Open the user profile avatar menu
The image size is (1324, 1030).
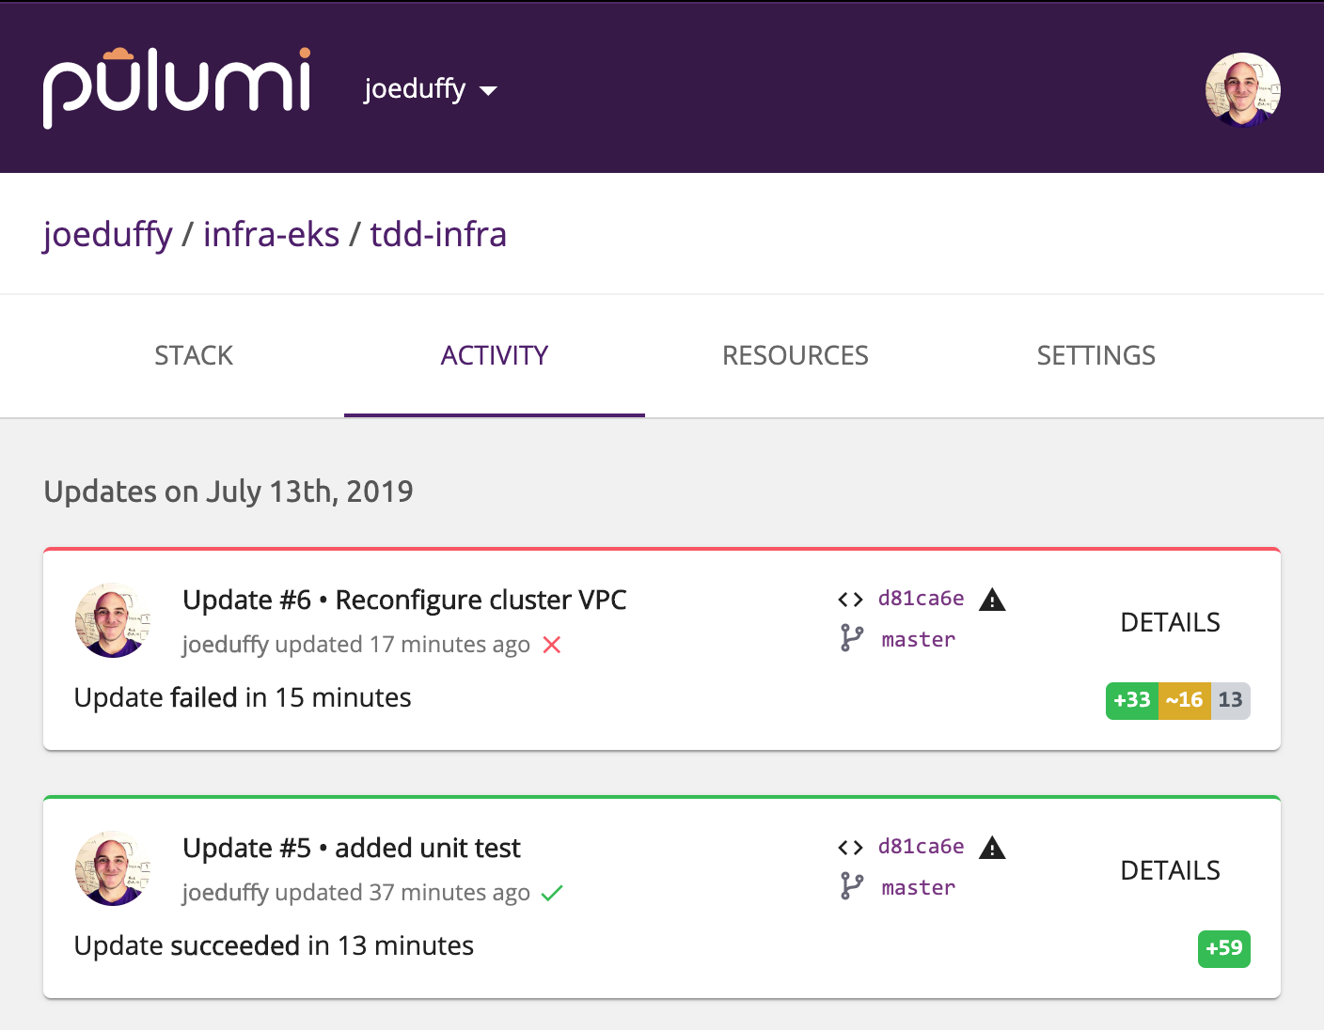(x=1242, y=89)
